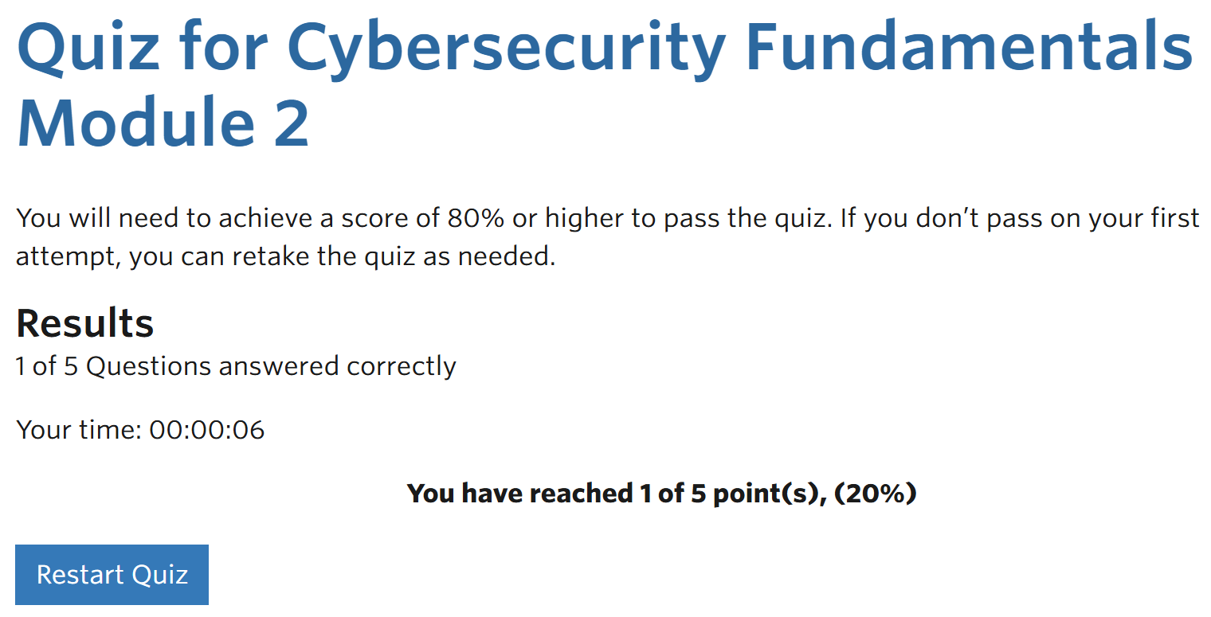
Task: Select the Results heading
Action: tap(84, 322)
